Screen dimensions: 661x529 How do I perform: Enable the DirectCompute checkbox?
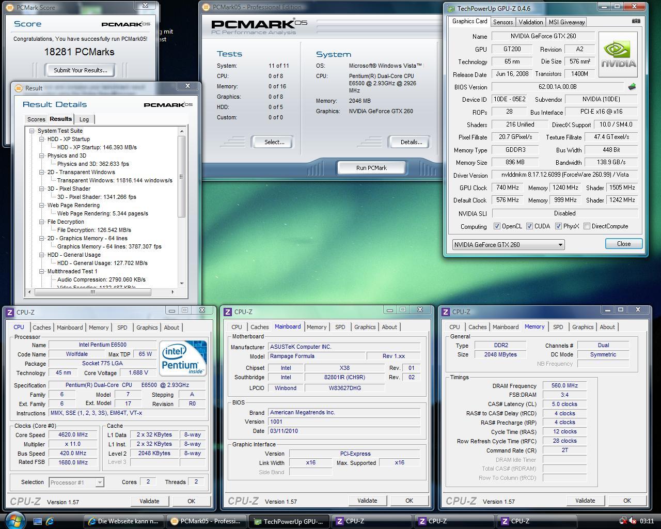coord(587,226)
